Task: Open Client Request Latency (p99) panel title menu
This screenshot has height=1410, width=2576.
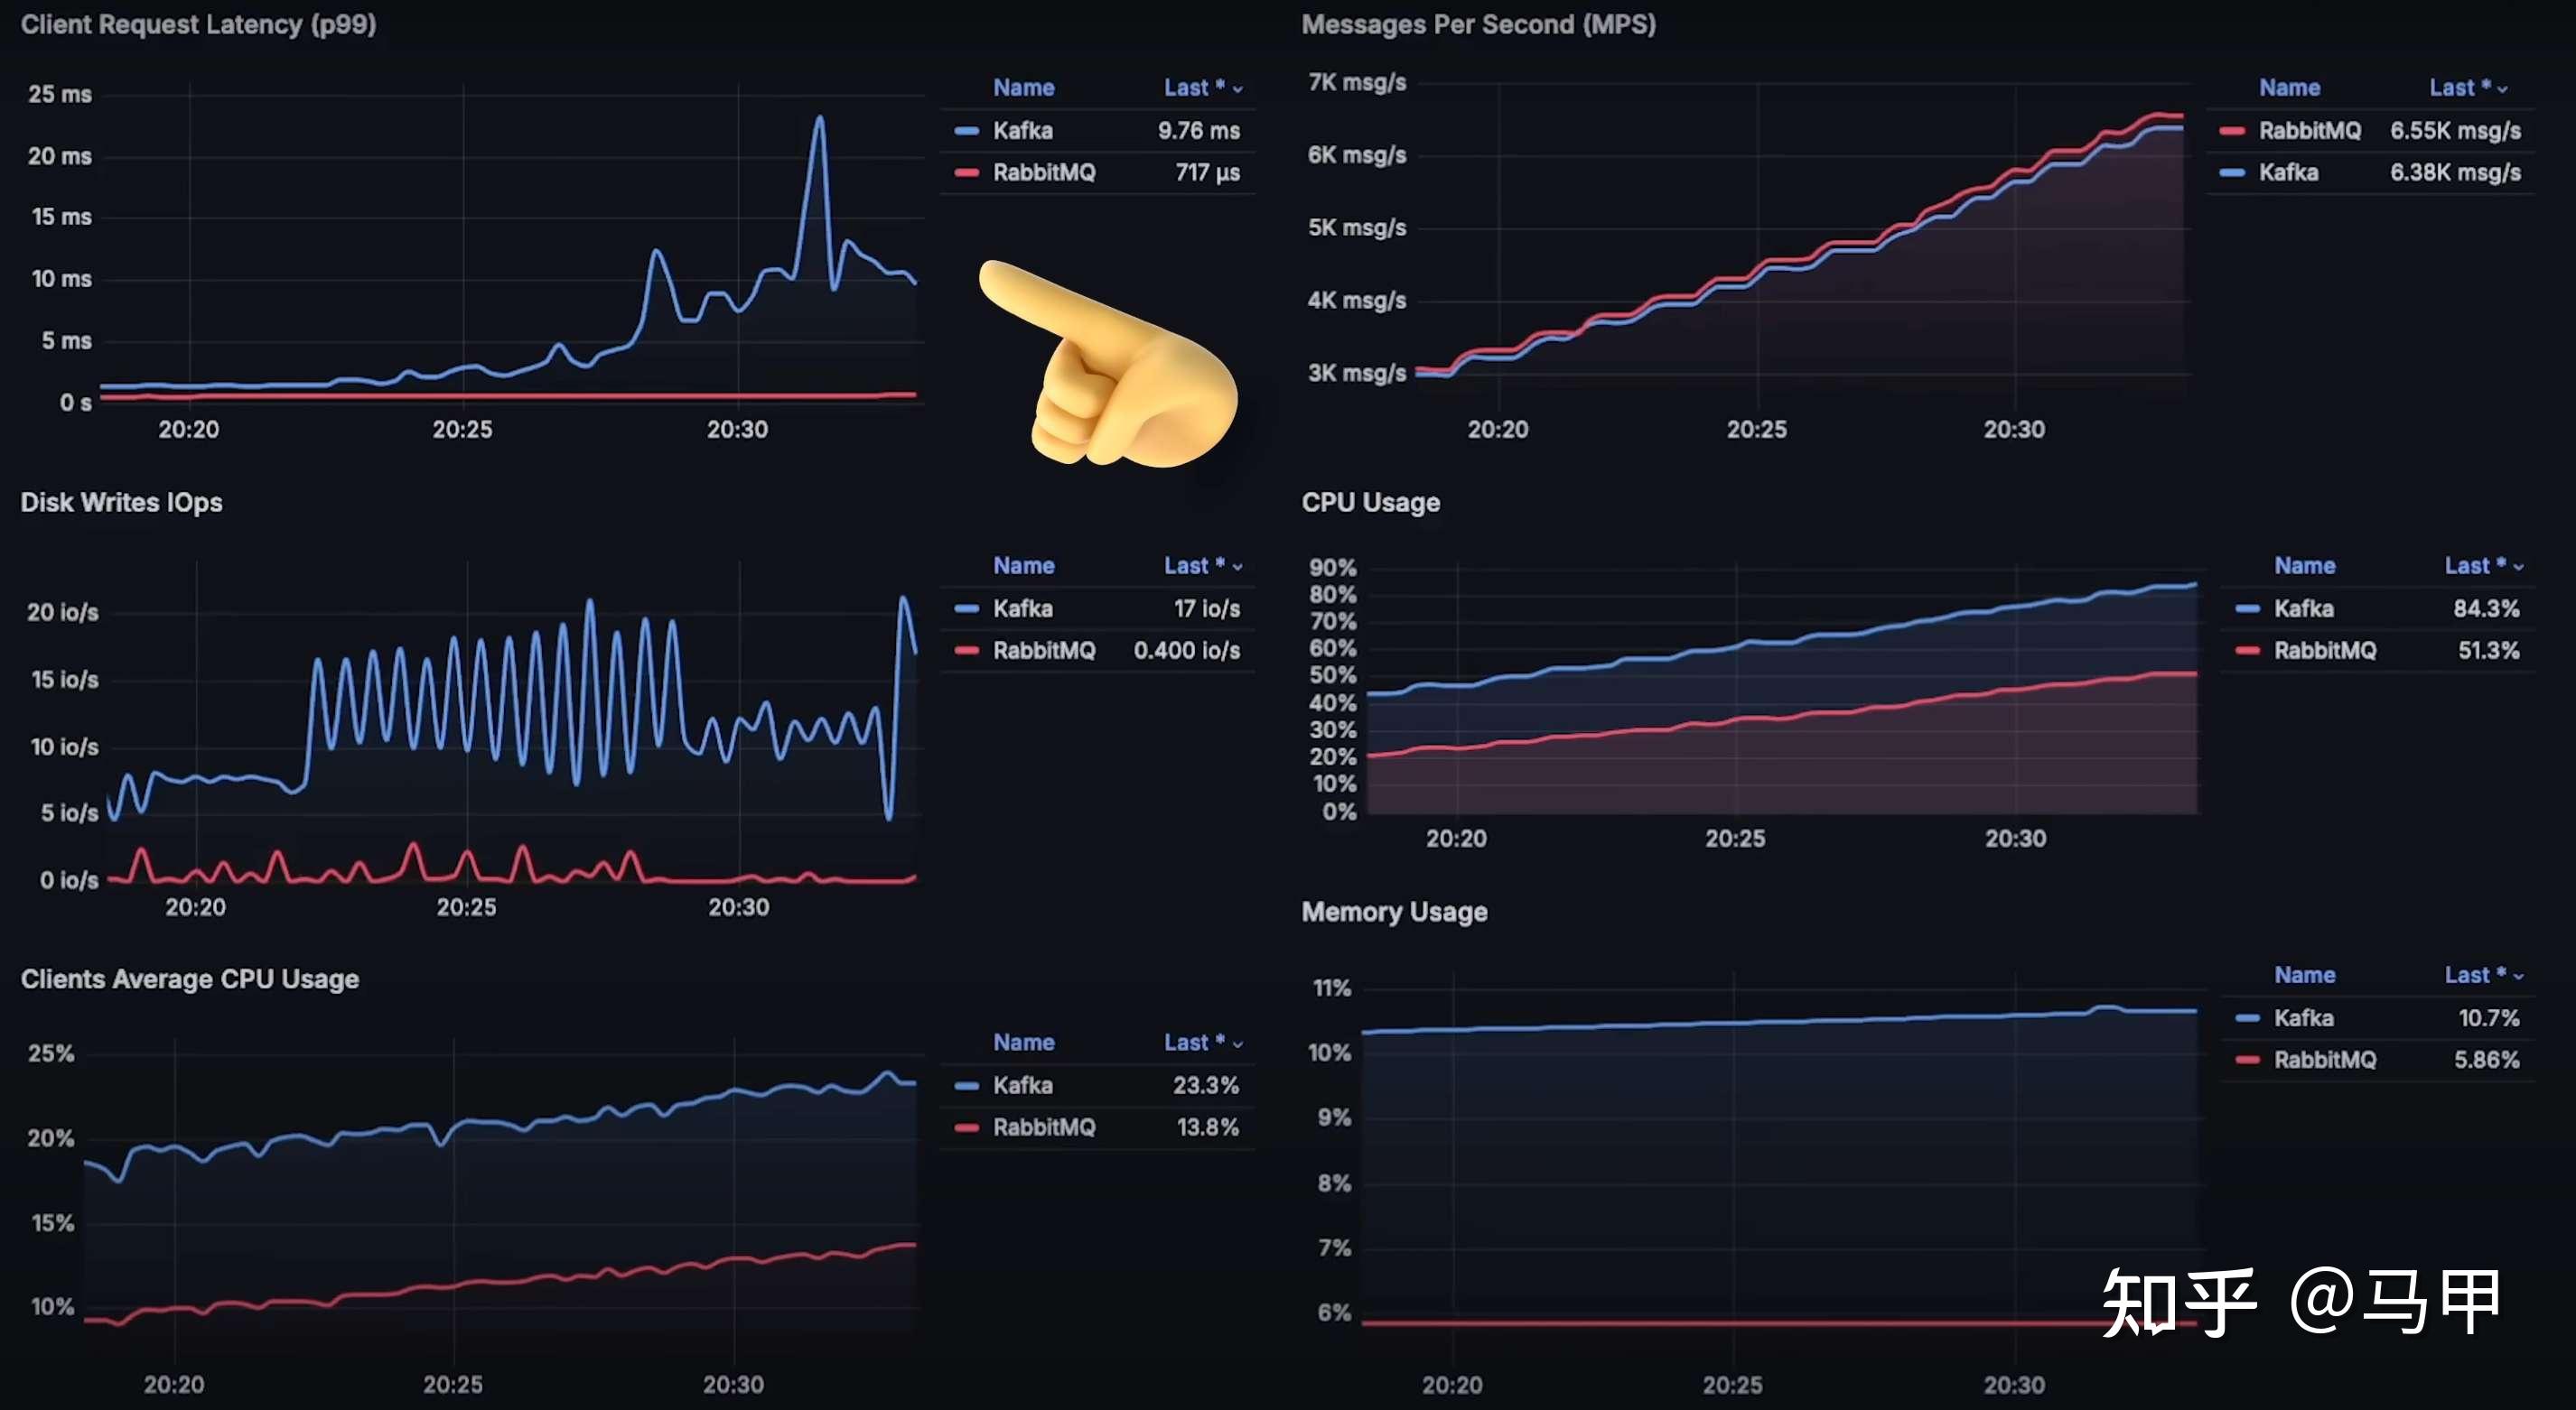Action: (x=198, y=24)
